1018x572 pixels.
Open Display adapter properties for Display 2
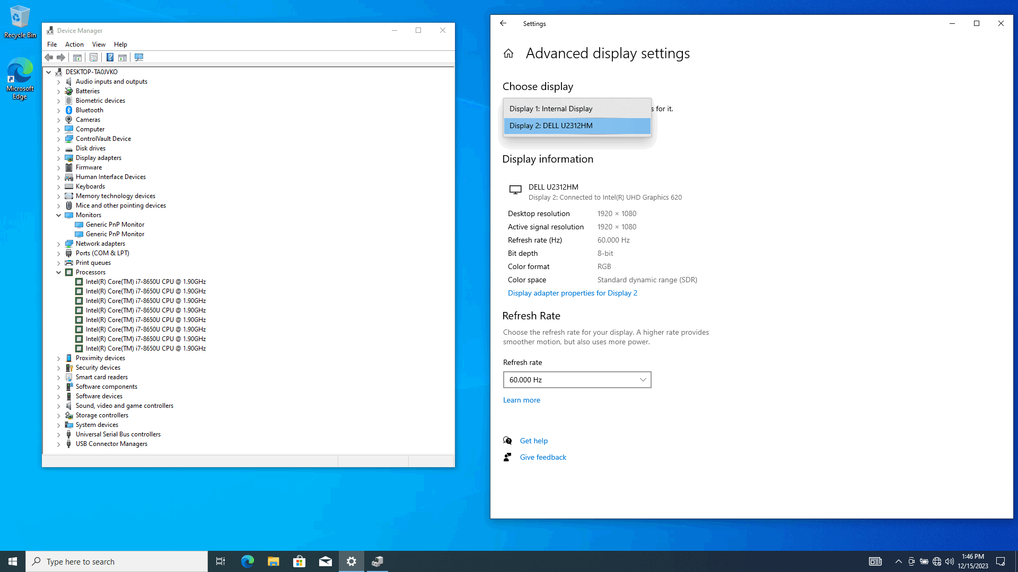(573, 293)
